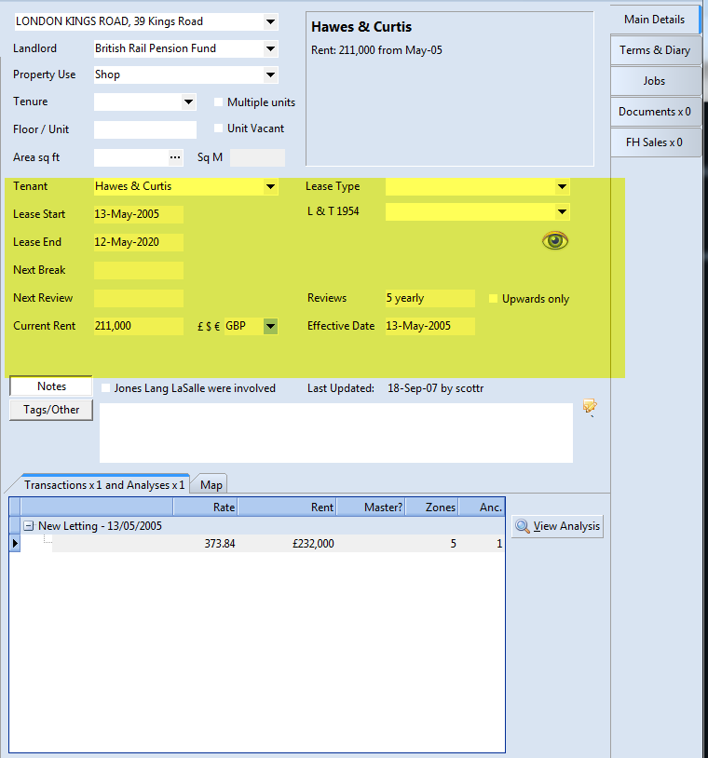Click inside the notes text area
The width and height of the screenshot is (708, 758).
coord(336,433)
